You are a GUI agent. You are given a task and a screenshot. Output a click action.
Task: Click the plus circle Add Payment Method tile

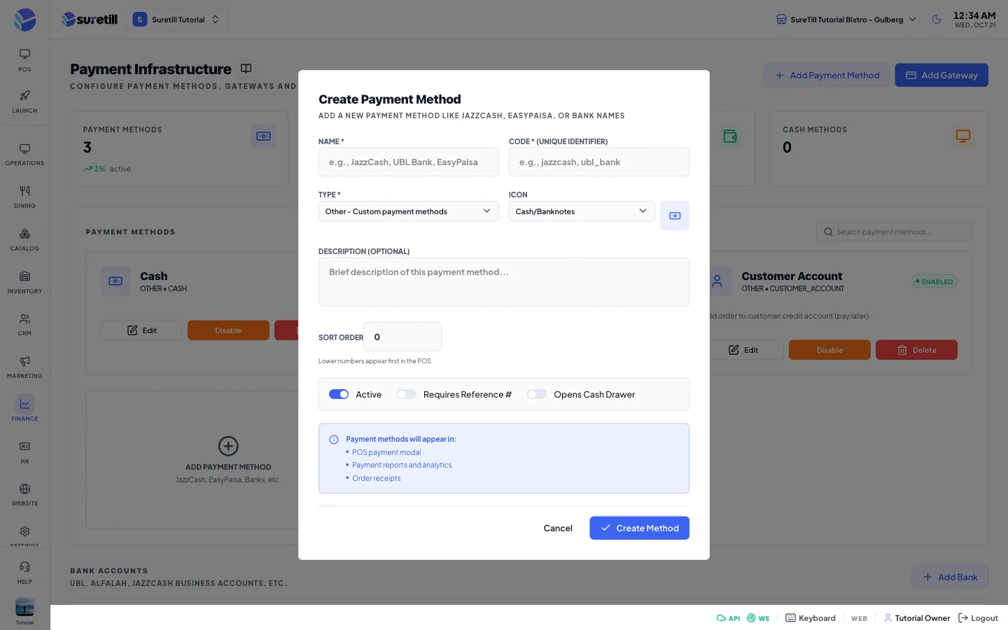(x=228, y=446)
